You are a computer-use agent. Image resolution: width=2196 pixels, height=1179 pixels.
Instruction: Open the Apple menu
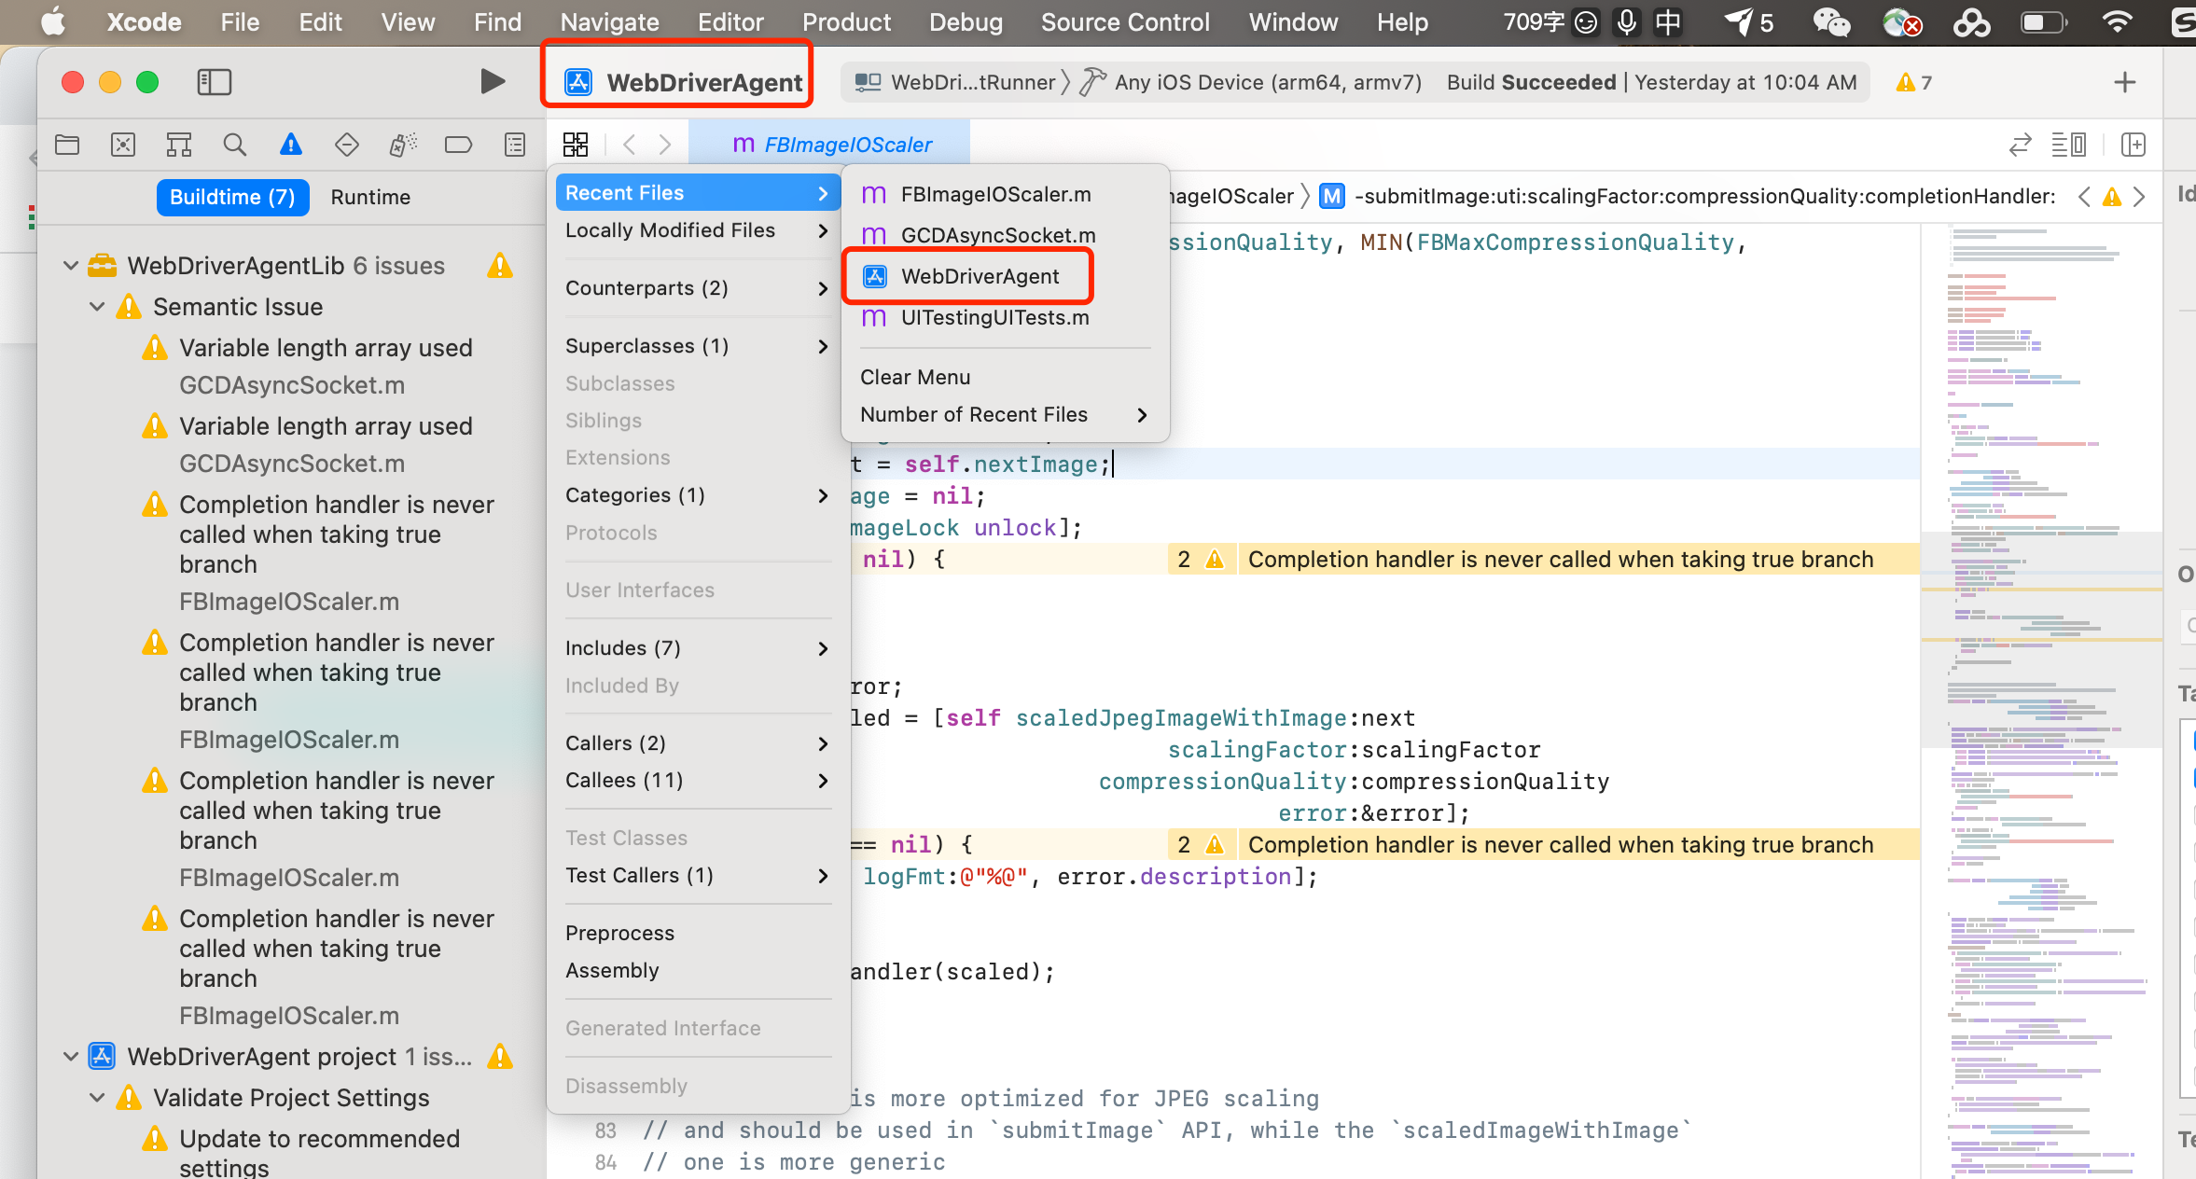(x=53, y=22)
